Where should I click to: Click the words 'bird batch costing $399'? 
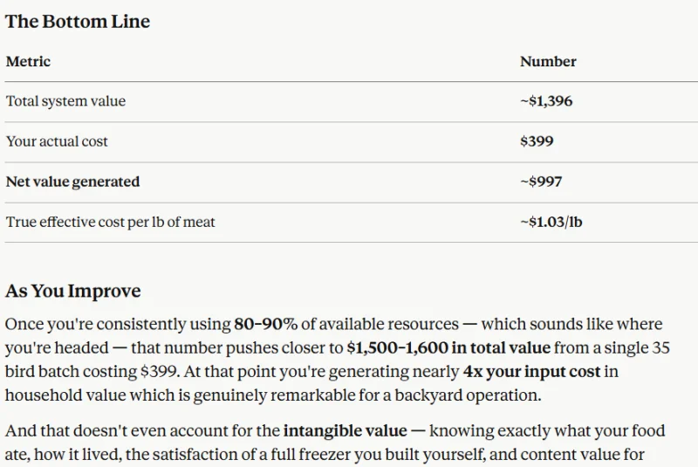92,371
